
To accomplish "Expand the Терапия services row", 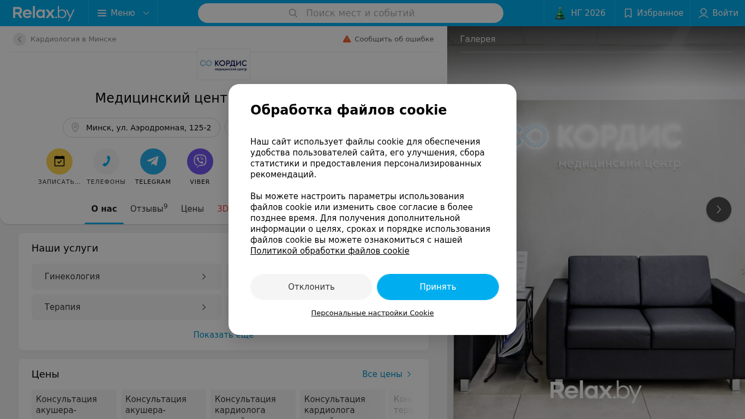I will click(x=127, y=307).
